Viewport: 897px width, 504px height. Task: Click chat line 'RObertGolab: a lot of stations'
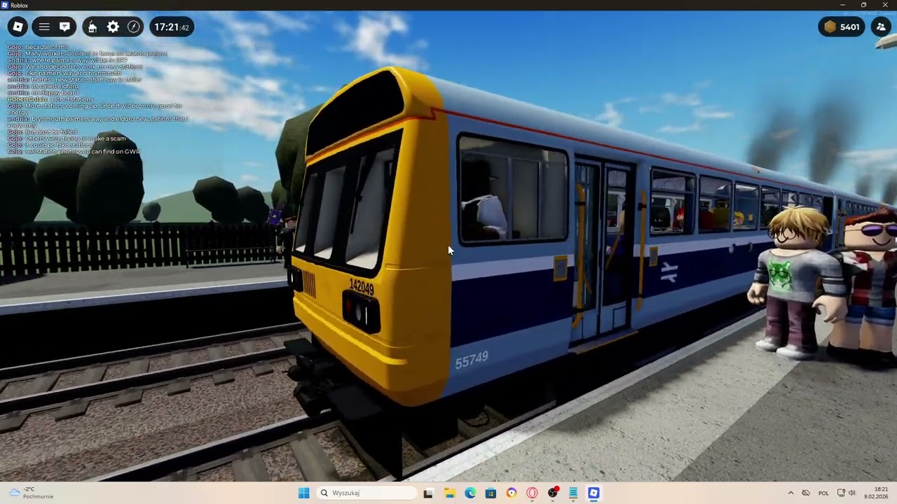tap(50, 99)
